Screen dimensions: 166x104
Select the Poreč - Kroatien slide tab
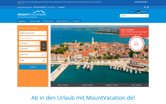click(x=63, y=85)
